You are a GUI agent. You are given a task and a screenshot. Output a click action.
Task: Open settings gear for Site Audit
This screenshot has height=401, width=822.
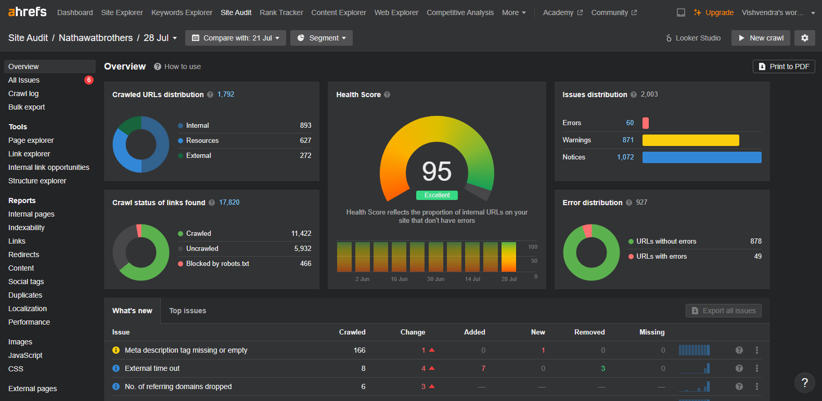click(x=805, y=38)
